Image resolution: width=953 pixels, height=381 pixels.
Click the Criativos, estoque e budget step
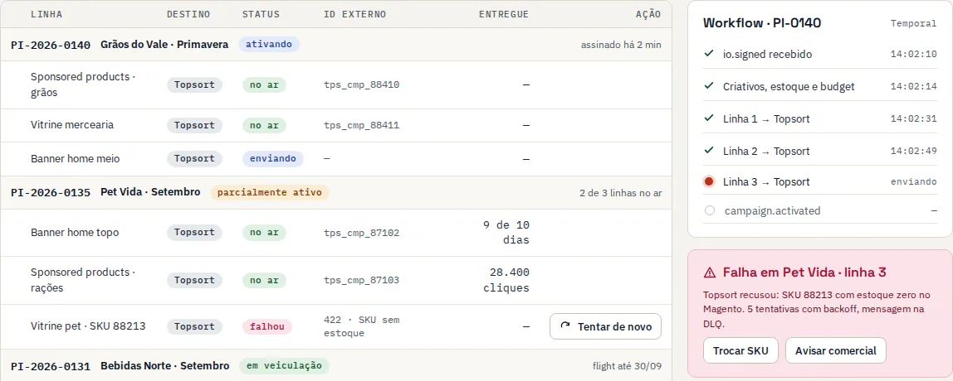[x=820, y=86]
